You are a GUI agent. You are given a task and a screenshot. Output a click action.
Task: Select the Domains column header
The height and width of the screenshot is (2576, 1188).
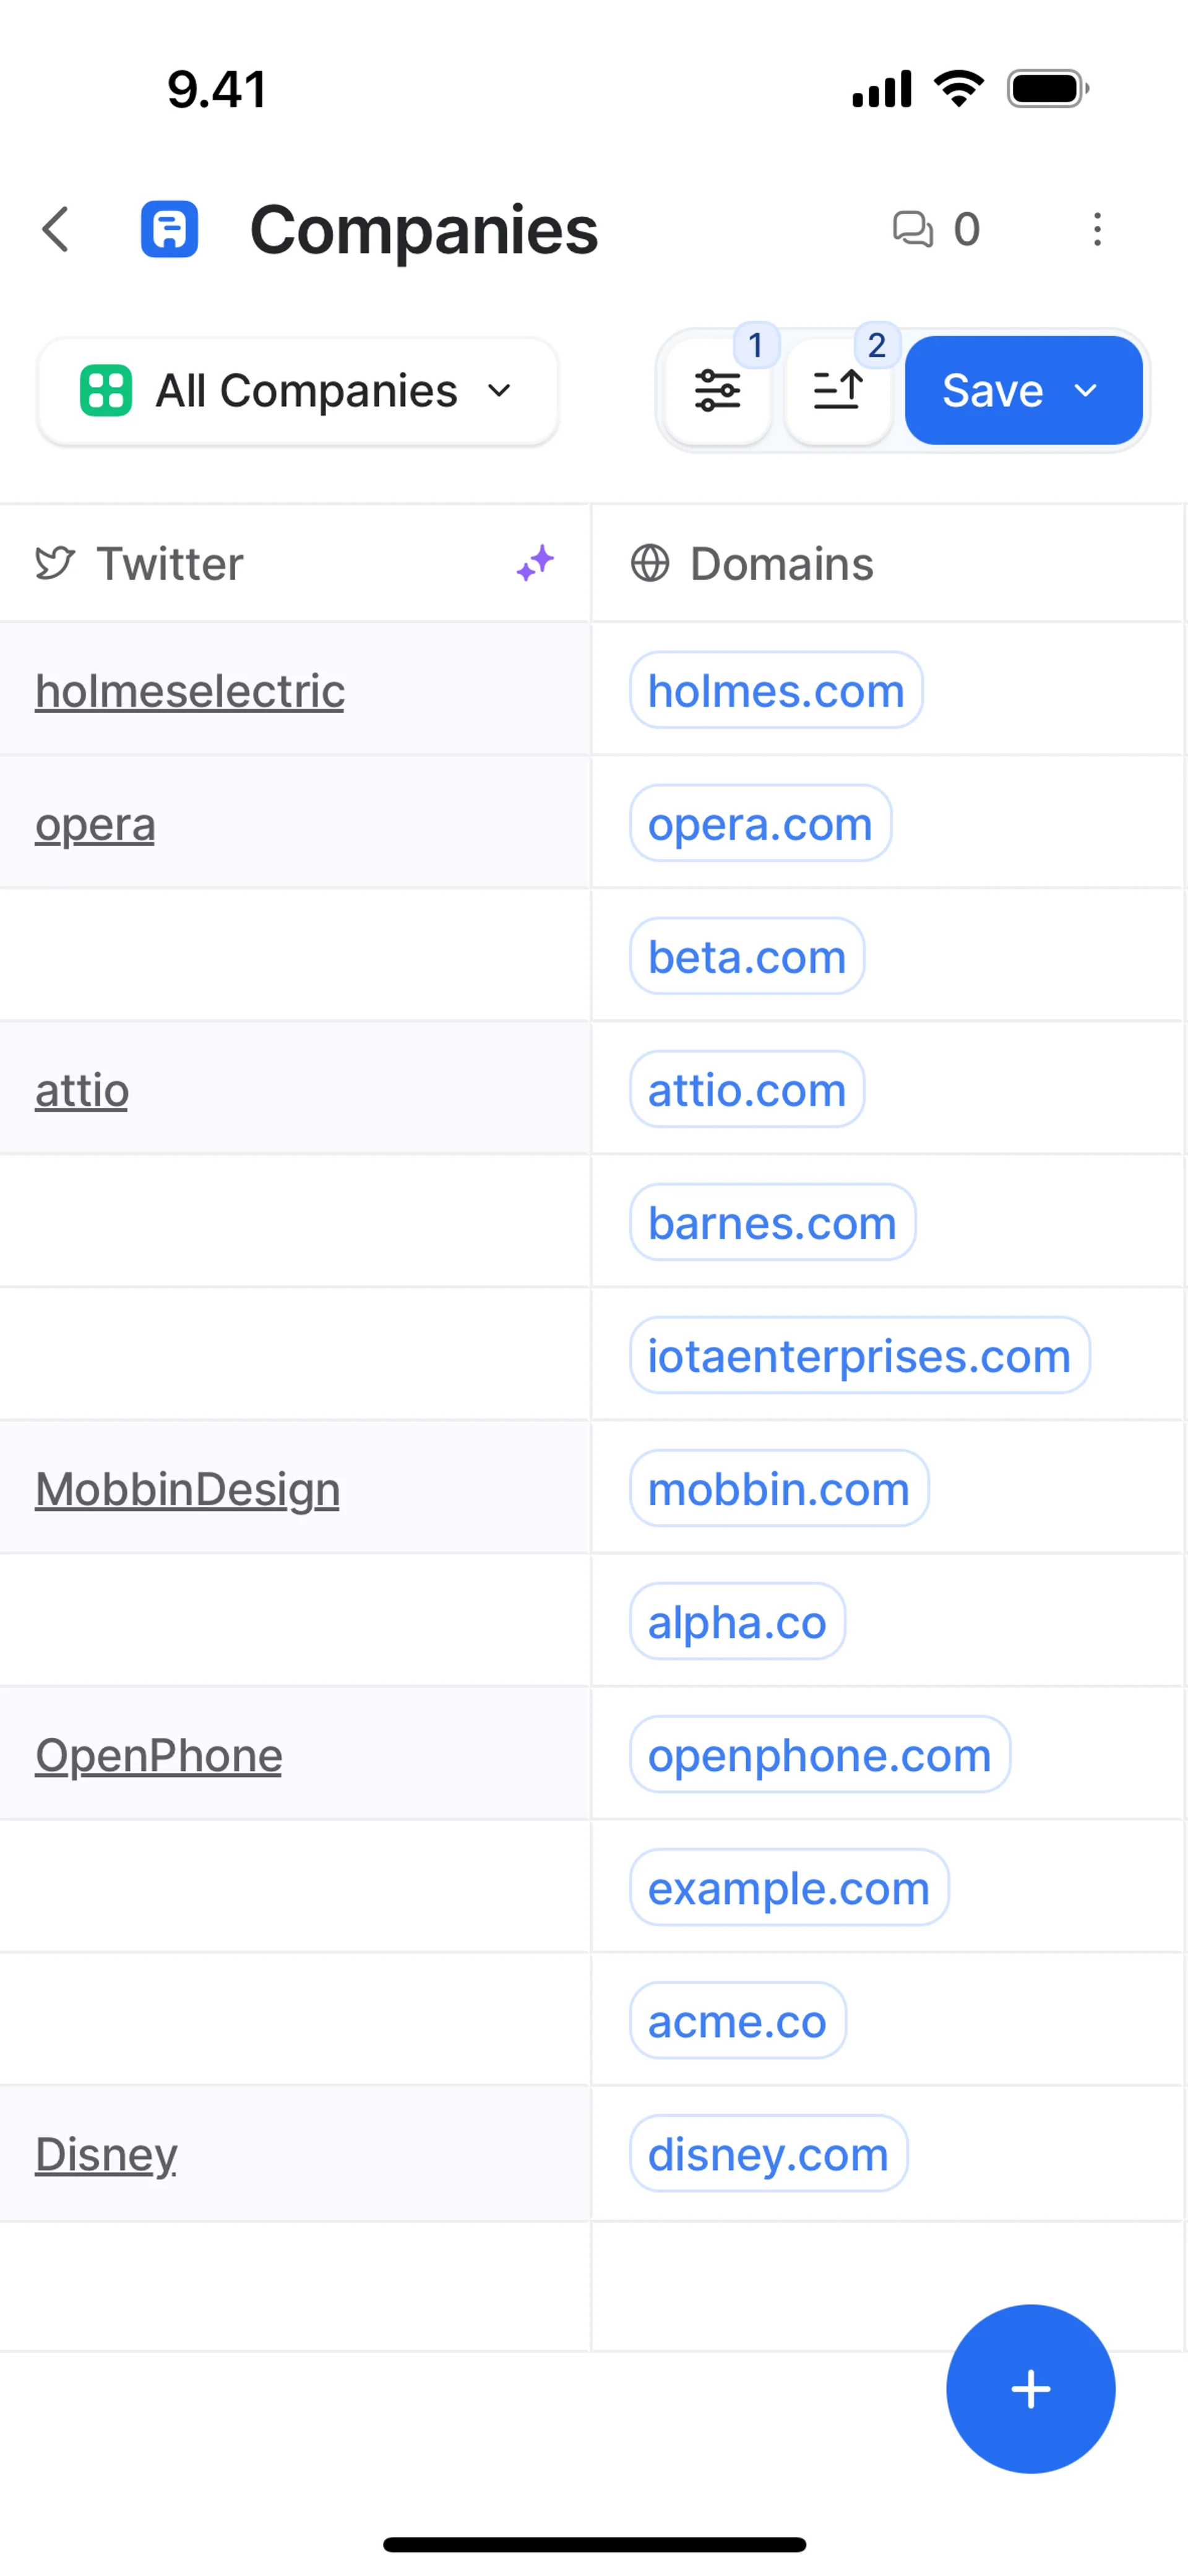point(782,564)
